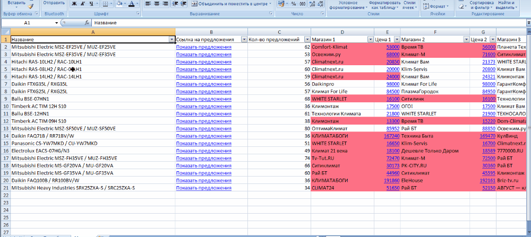This screenshot has height=237, width=531.
Task: Increase decimal places
Action: click(x=312, y=4)
